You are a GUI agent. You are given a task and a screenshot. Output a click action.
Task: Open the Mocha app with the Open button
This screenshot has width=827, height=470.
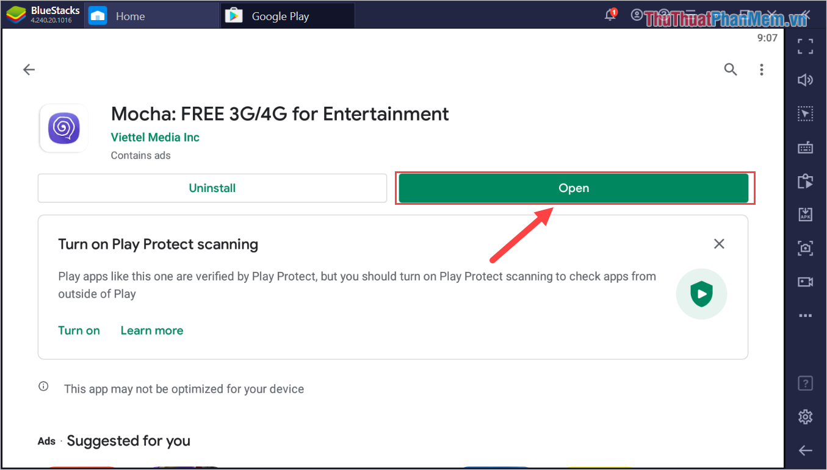(574, 188)
